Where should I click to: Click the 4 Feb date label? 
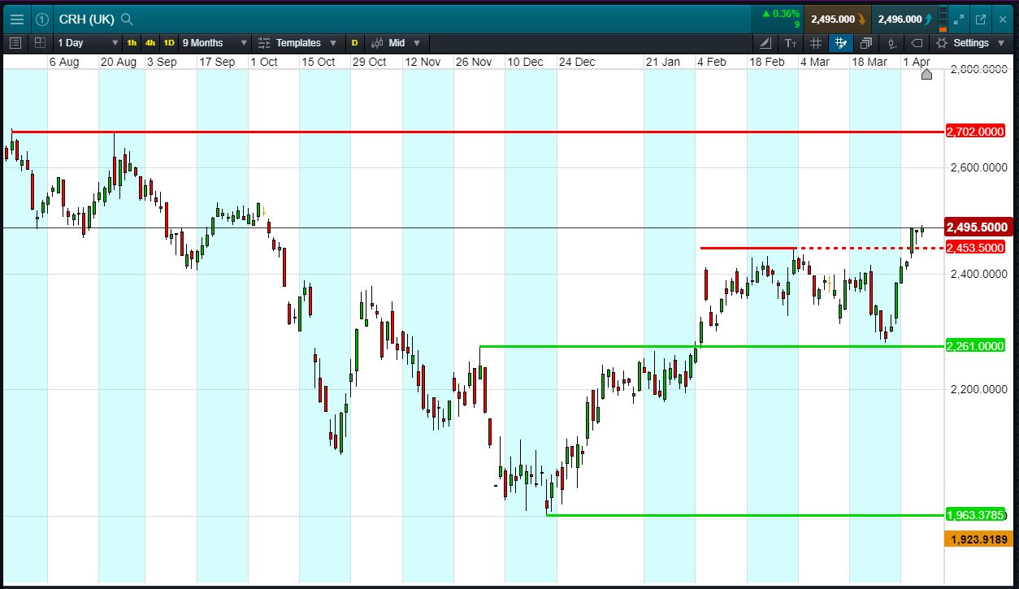tap(712, 62)
